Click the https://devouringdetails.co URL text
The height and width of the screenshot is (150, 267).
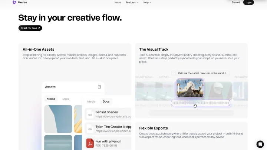(x=113, y=117)
